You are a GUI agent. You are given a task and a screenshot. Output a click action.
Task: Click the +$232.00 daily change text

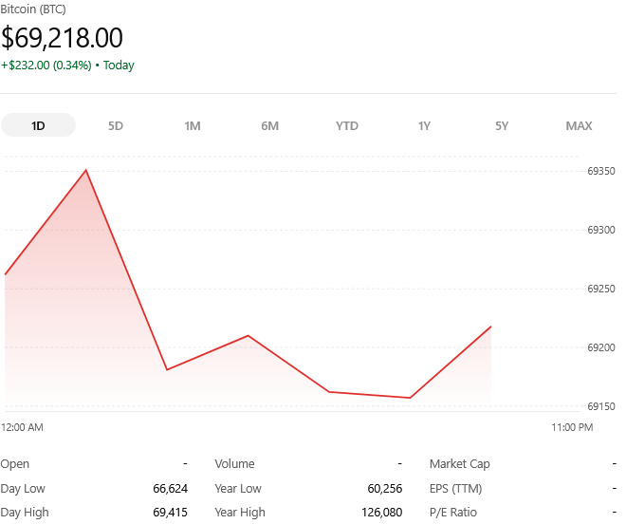pyautogui.click(x=46, y=65)
